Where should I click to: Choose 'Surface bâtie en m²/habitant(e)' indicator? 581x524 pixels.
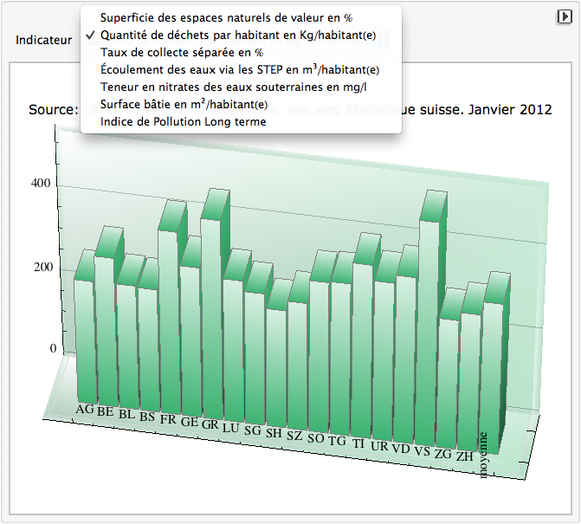pos(184,105)
